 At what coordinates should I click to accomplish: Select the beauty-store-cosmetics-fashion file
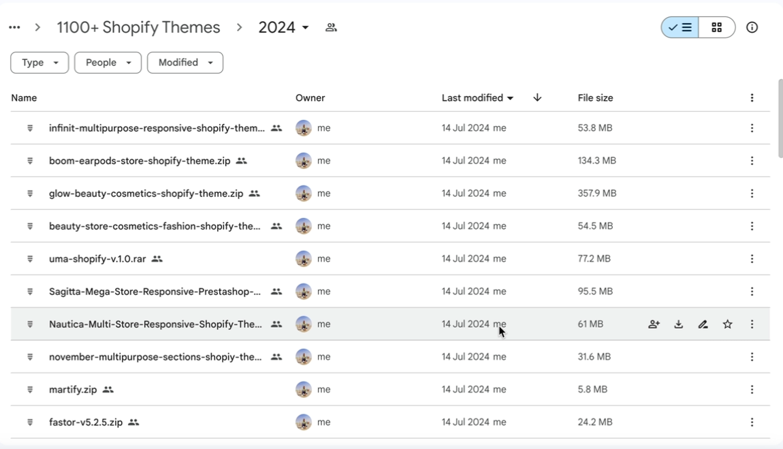[390, 226]
